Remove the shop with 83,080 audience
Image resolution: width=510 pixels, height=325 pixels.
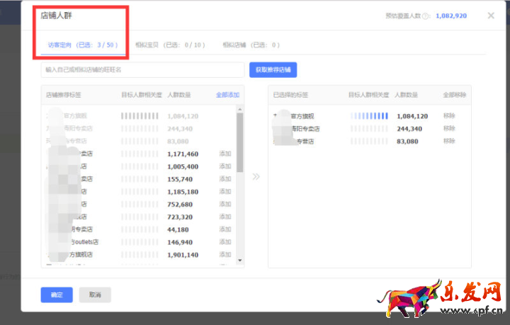[x=449, y=142]
